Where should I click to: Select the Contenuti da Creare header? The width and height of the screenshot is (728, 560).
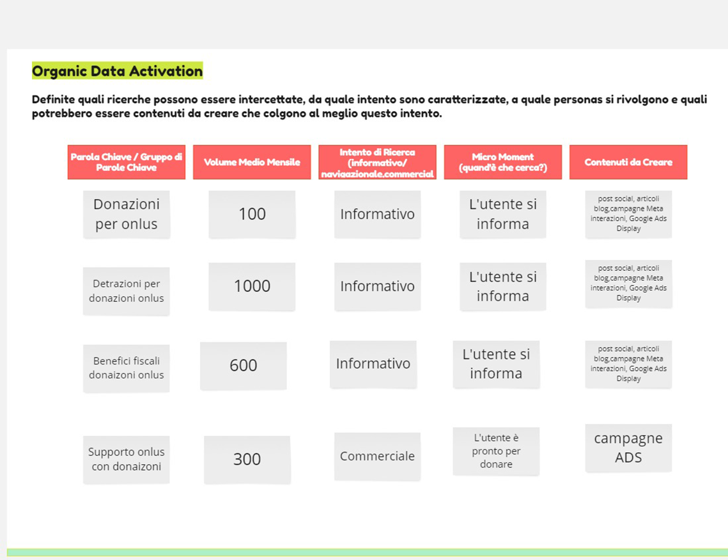628,162
